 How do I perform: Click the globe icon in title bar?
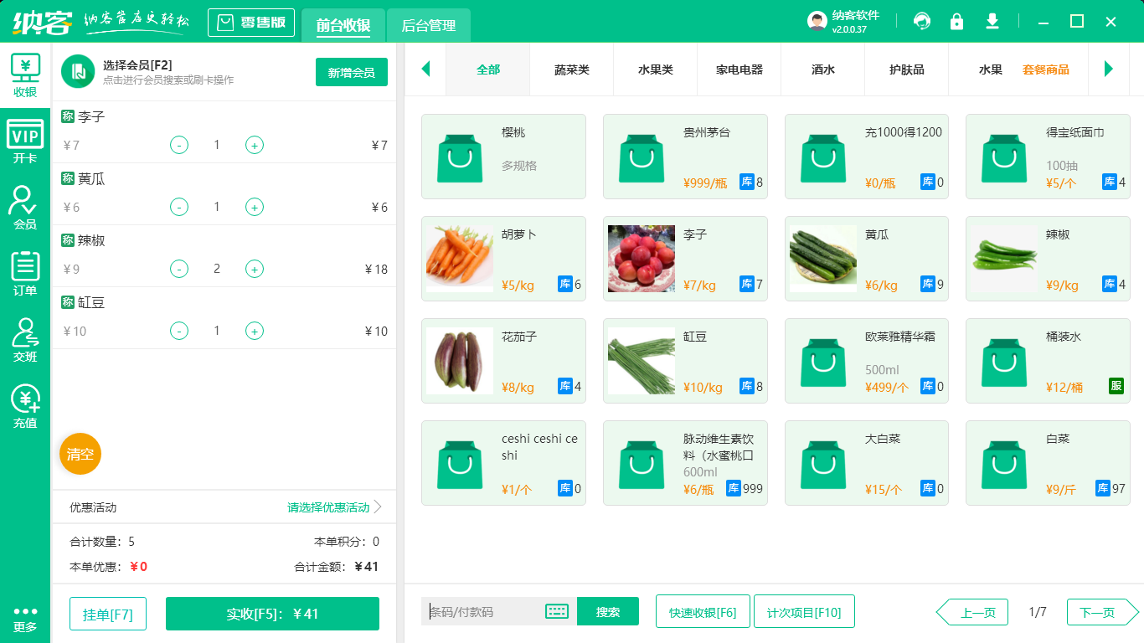tap(921, 22)
